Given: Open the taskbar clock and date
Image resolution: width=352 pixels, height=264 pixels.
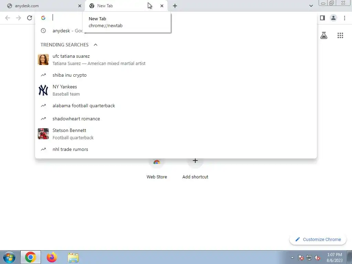Looking at the screenshot, I should [334, 257].
